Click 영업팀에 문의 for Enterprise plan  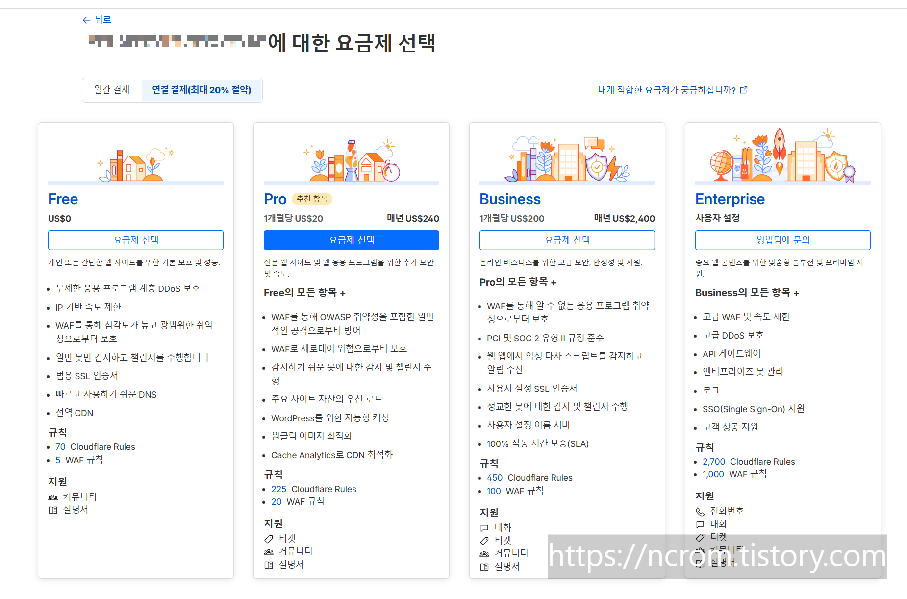pos(783,240)
